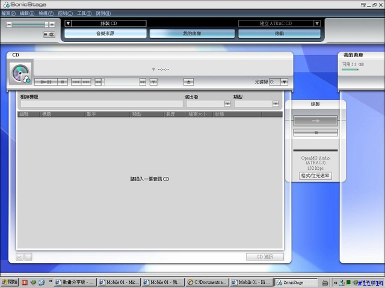
Task: Increase volume with the plus button
Action: click(x=52, y=25)
